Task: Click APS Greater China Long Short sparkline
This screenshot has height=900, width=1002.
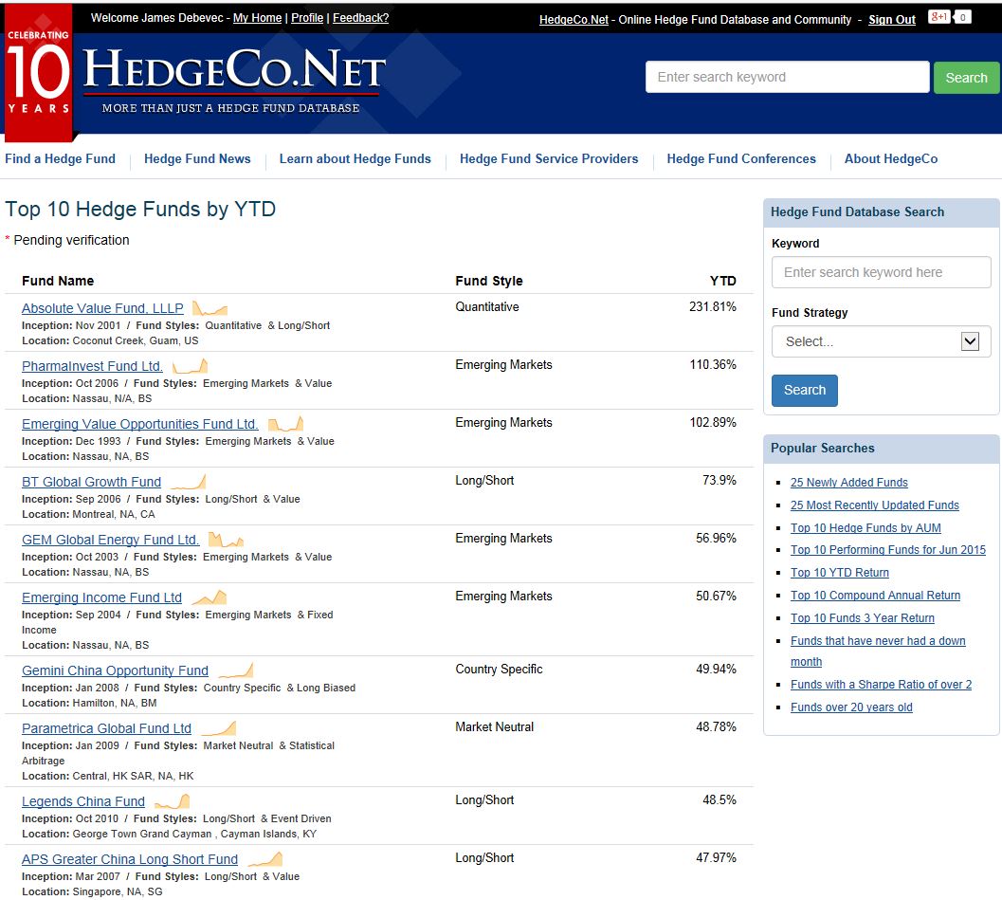Action: [x=264, y=859]
